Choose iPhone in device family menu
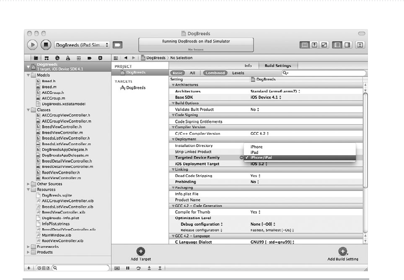The image size is (404, 280). [300, 147]
